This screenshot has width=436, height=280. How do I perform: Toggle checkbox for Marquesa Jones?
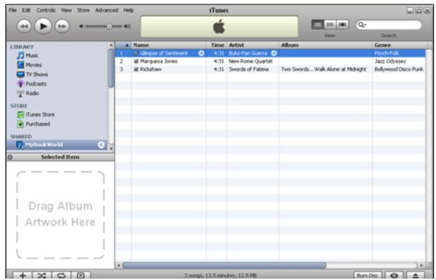[136, 62]
